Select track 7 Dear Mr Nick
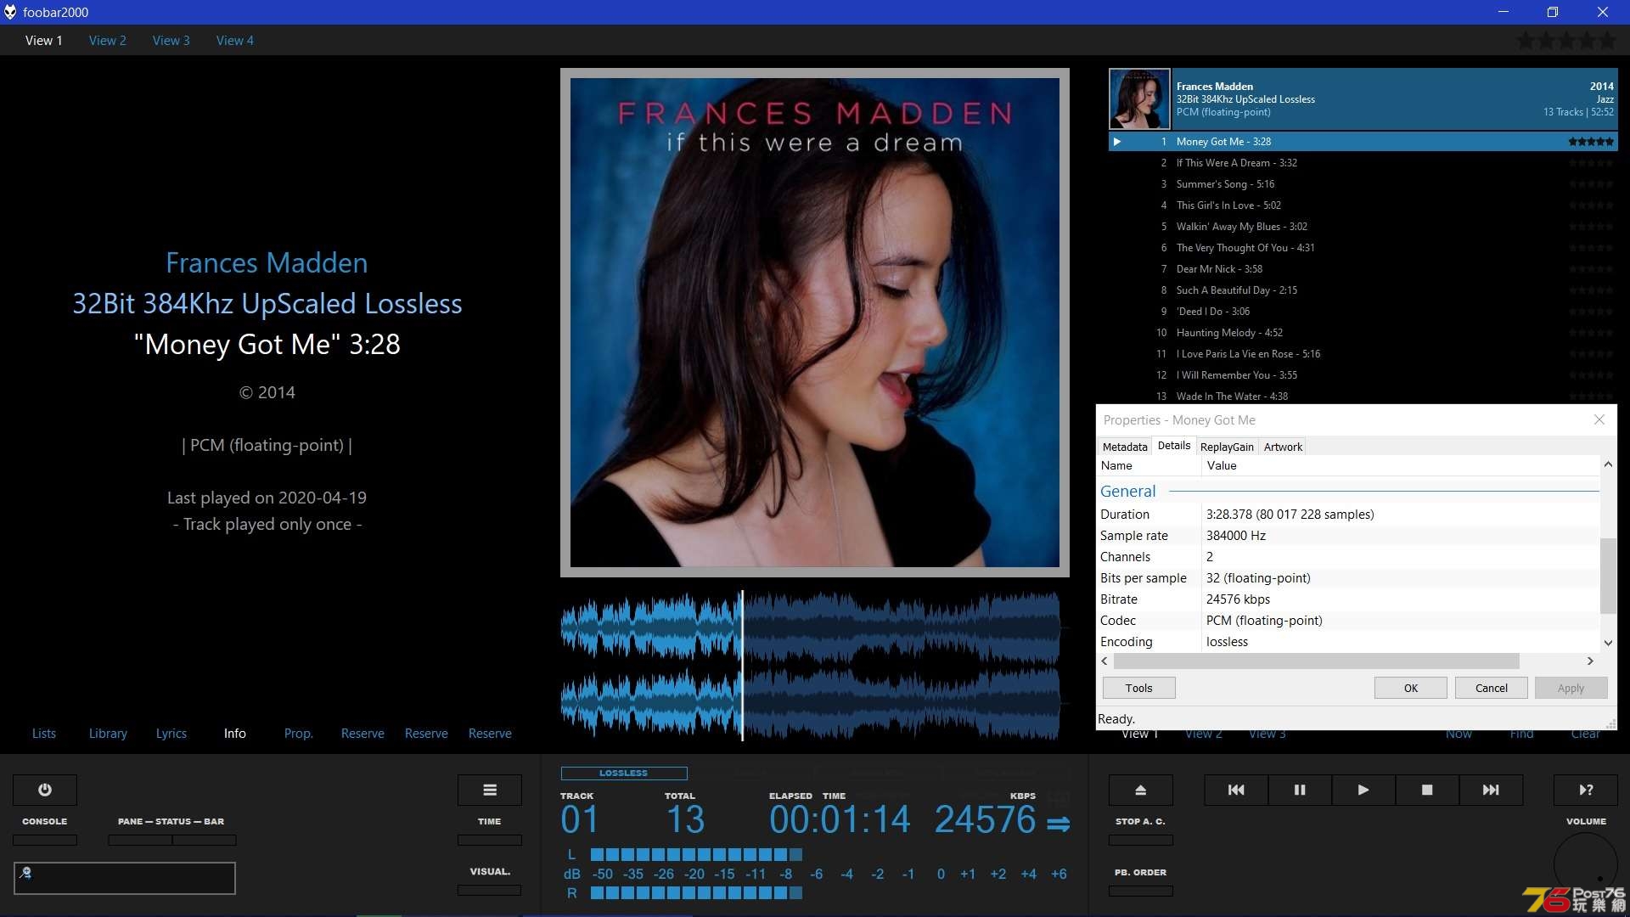The width and height of the screenshot is (1630, 917). coord(1363,269)
